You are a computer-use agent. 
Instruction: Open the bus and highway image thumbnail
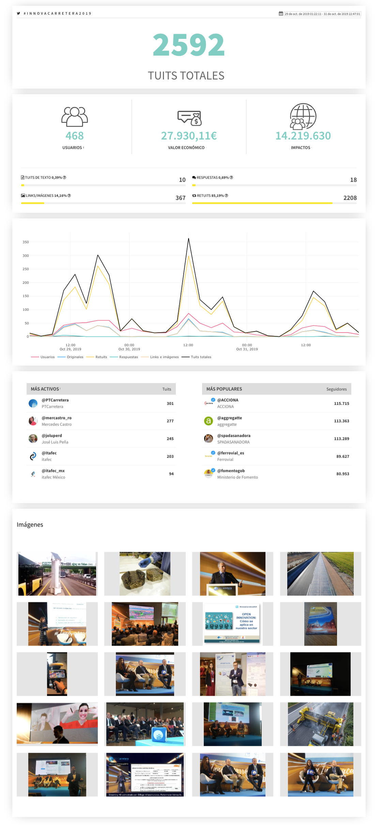point(57,574)
